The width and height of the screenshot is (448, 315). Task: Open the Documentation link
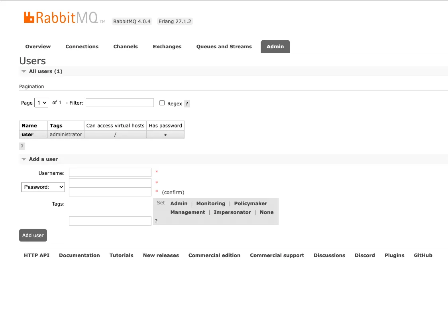[79, 255]
